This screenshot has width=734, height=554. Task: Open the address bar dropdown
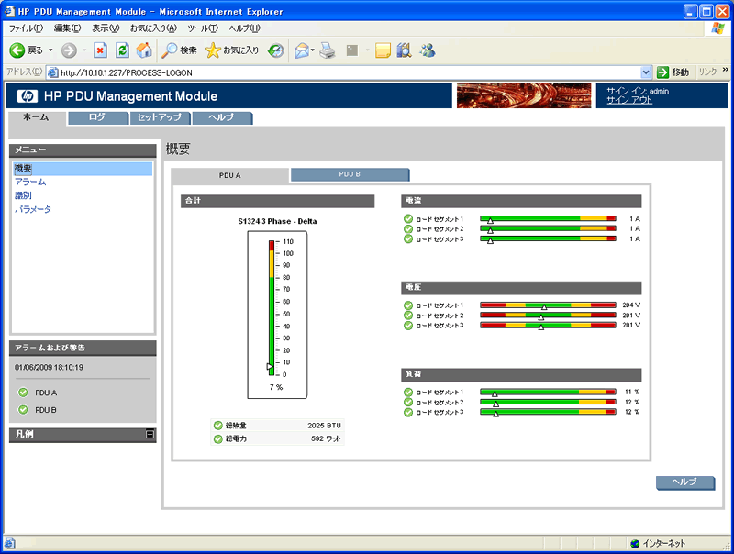[646, 72]
